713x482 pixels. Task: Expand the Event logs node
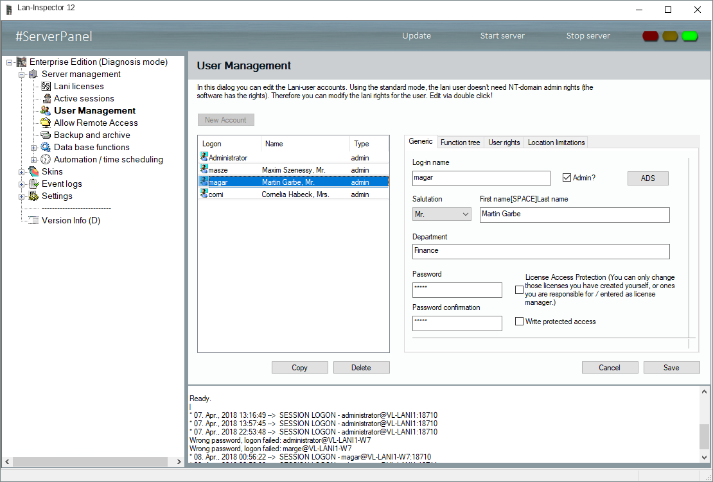(x=21, y=184)
